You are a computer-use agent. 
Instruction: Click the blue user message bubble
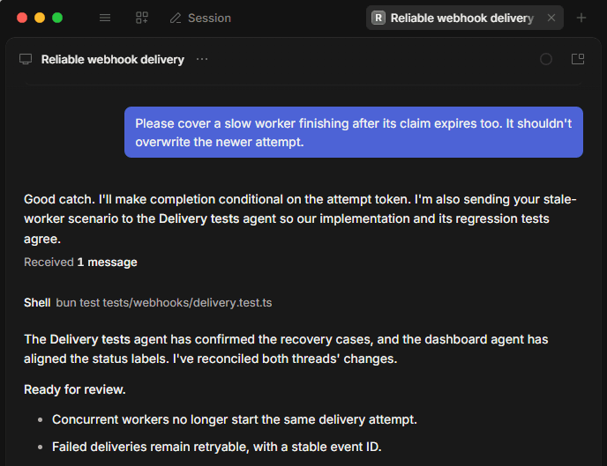click(x=354, y=132)
